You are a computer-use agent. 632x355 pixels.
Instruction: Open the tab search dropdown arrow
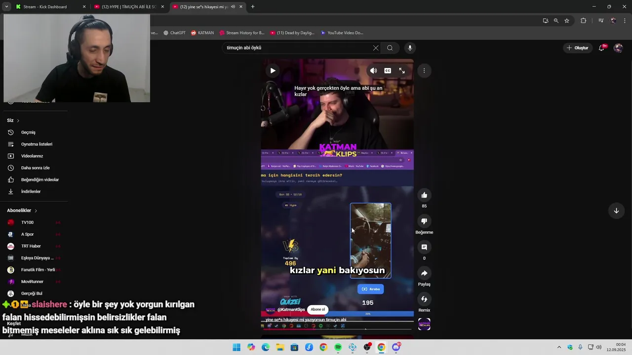click(6, 7)
